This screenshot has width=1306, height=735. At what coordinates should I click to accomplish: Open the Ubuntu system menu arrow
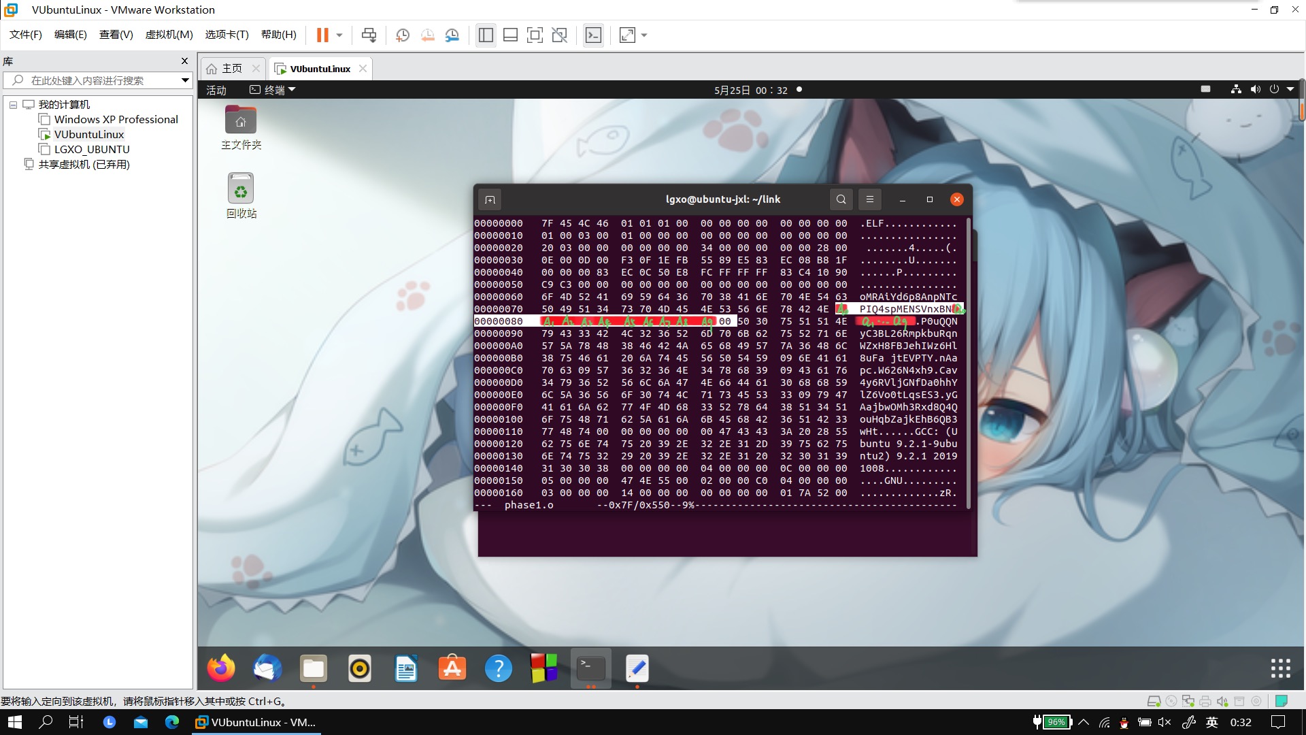[x=1290, y=89]
